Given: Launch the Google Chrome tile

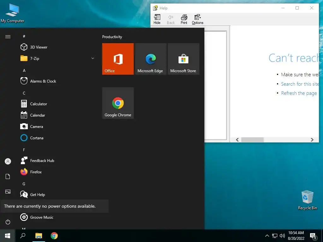Looking at the screenshot, I should click(x=118, y=103).
